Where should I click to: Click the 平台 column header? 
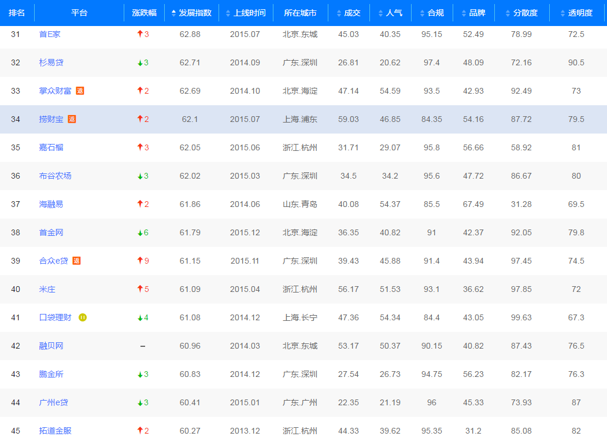coord(79,13)
